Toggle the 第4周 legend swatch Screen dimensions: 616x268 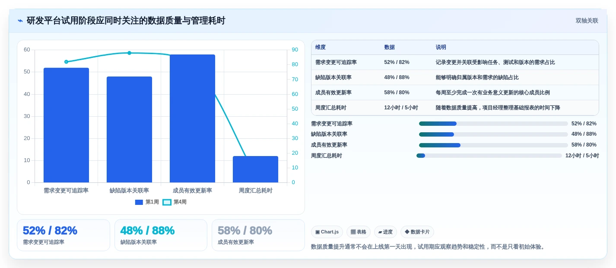tap(167, 202)
